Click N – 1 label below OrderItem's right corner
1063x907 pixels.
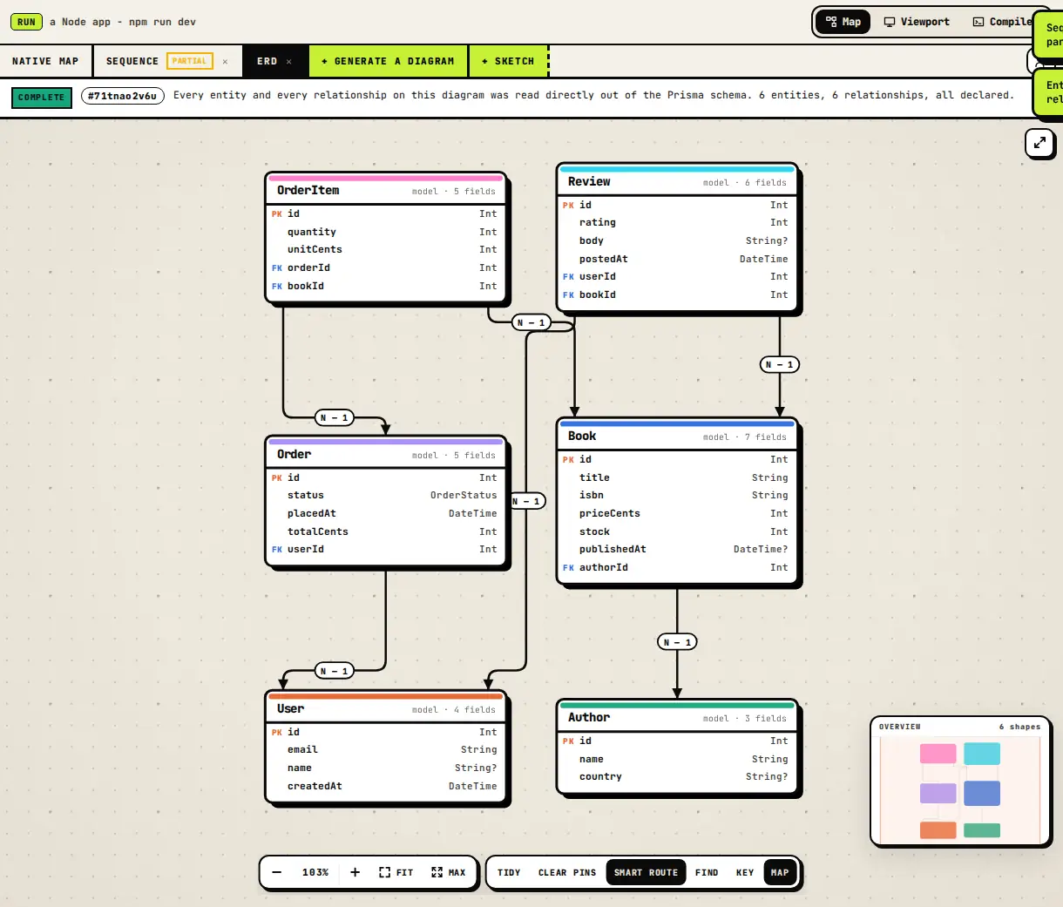531,322
